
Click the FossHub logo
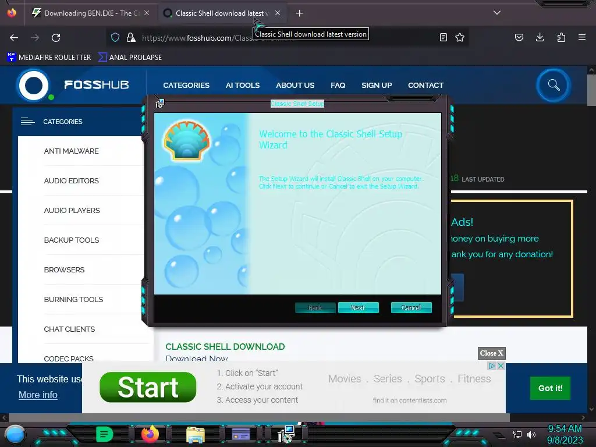click(x=74, y=85)
